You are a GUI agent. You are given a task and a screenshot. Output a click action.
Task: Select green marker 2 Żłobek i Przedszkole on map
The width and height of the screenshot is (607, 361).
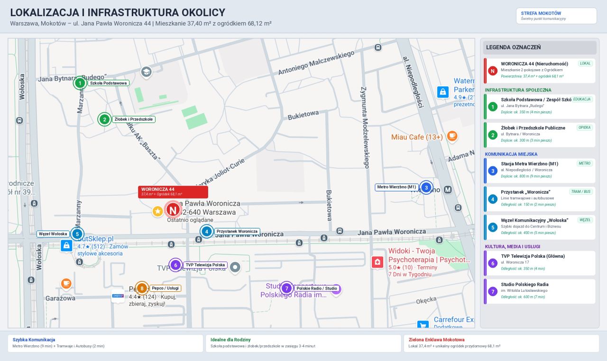(x=104, y=119)
